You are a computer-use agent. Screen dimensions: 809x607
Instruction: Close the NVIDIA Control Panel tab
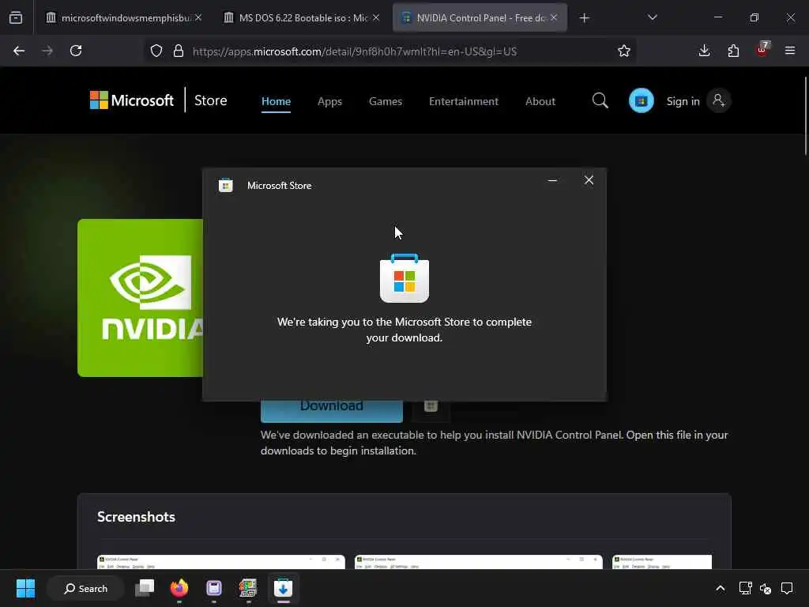coord(554,17)
